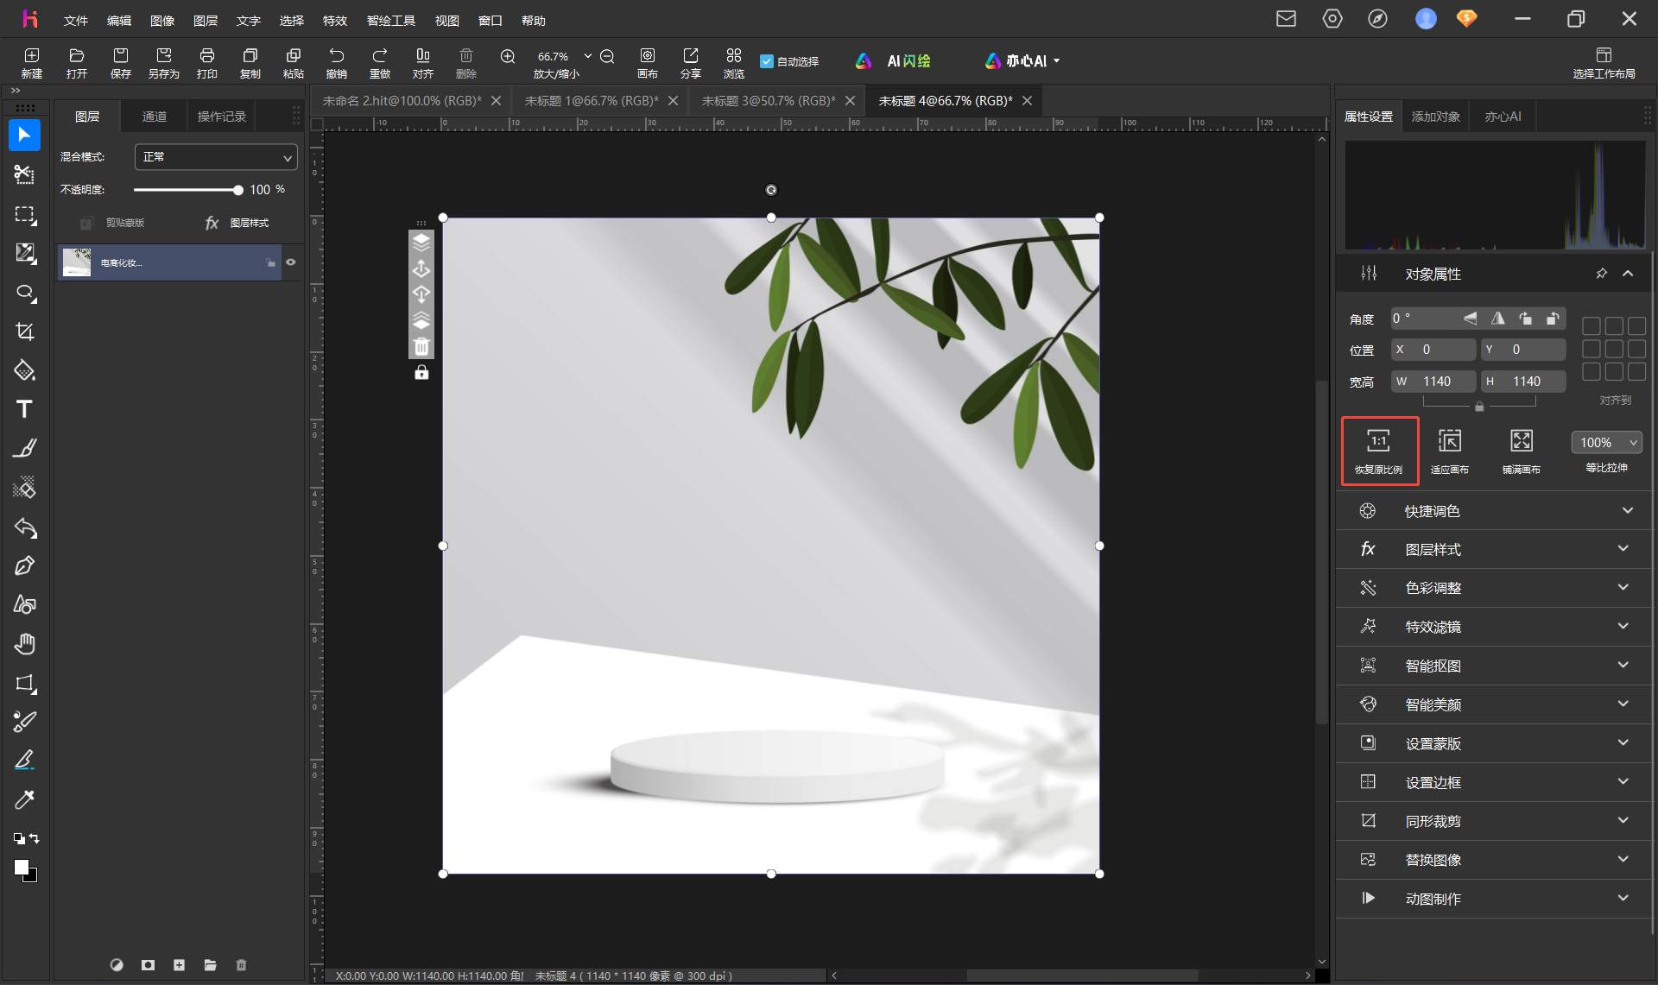
Task: Click the 选择工作布局 button
Action: [1604, 63]
